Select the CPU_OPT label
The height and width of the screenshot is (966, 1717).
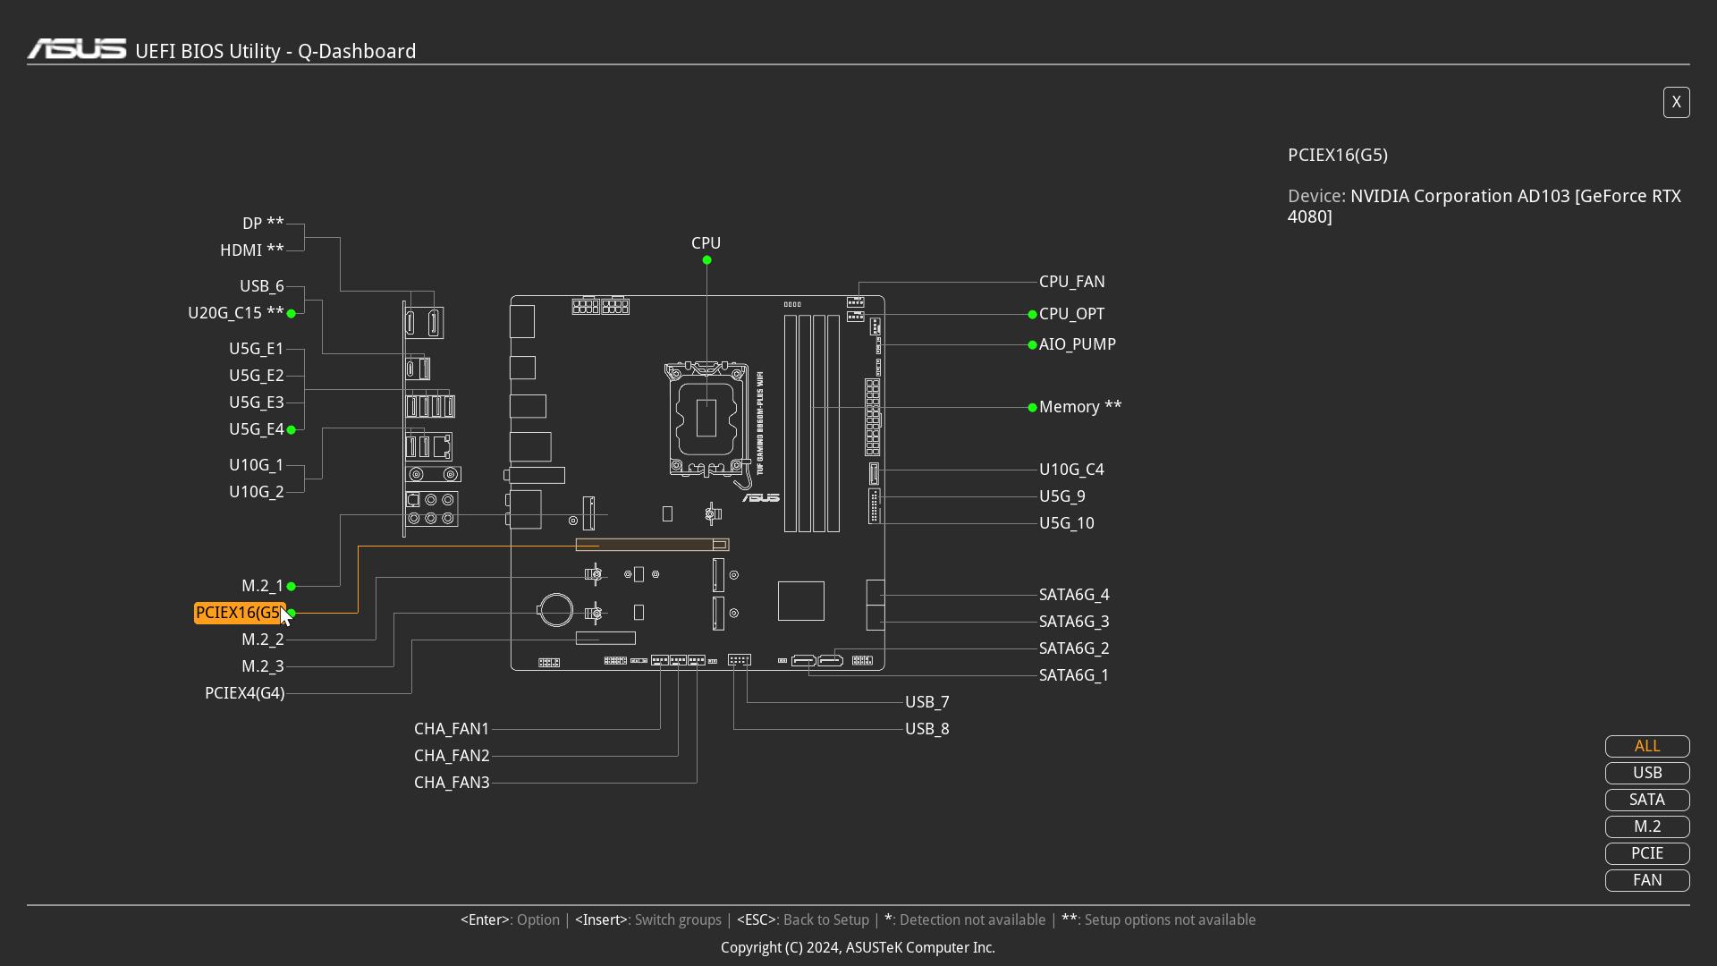(1072, 314)
